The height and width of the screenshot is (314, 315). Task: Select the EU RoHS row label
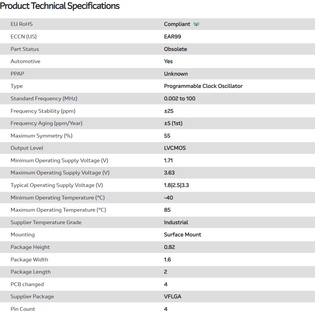(x=21, y=24)
